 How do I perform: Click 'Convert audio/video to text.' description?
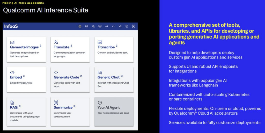coord(113,53)
